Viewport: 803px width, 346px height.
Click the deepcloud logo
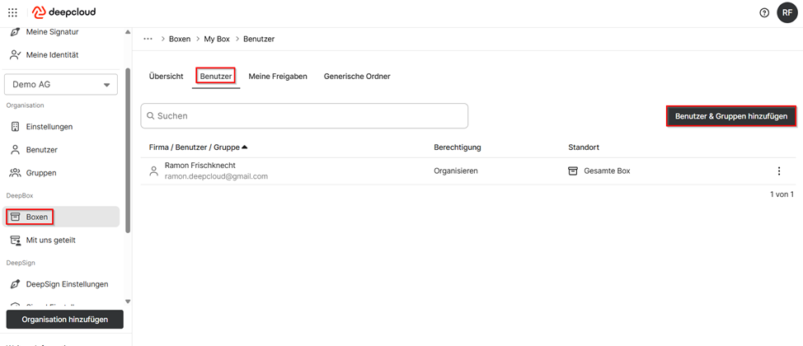[64, 12]
